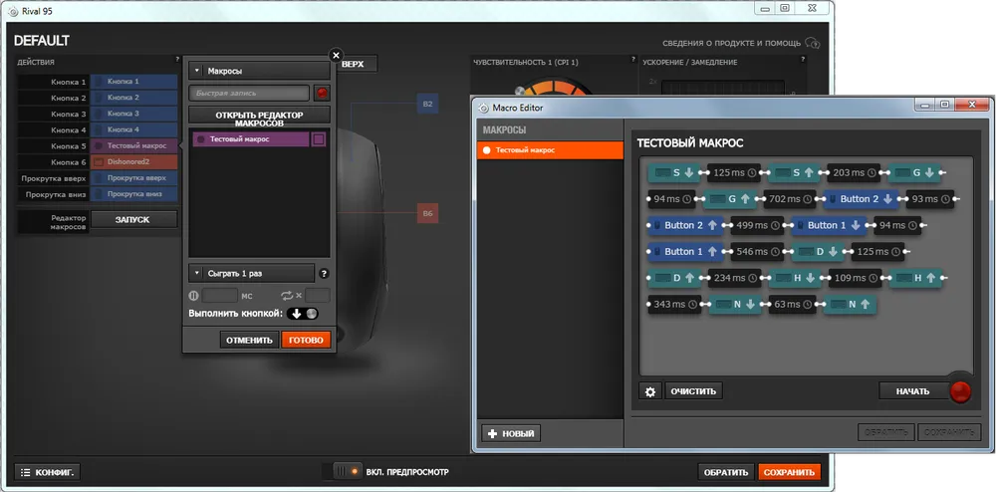996x492 pixels.
Task: Select the B2 button marker on mouse
Action: [x=427, y=104]
